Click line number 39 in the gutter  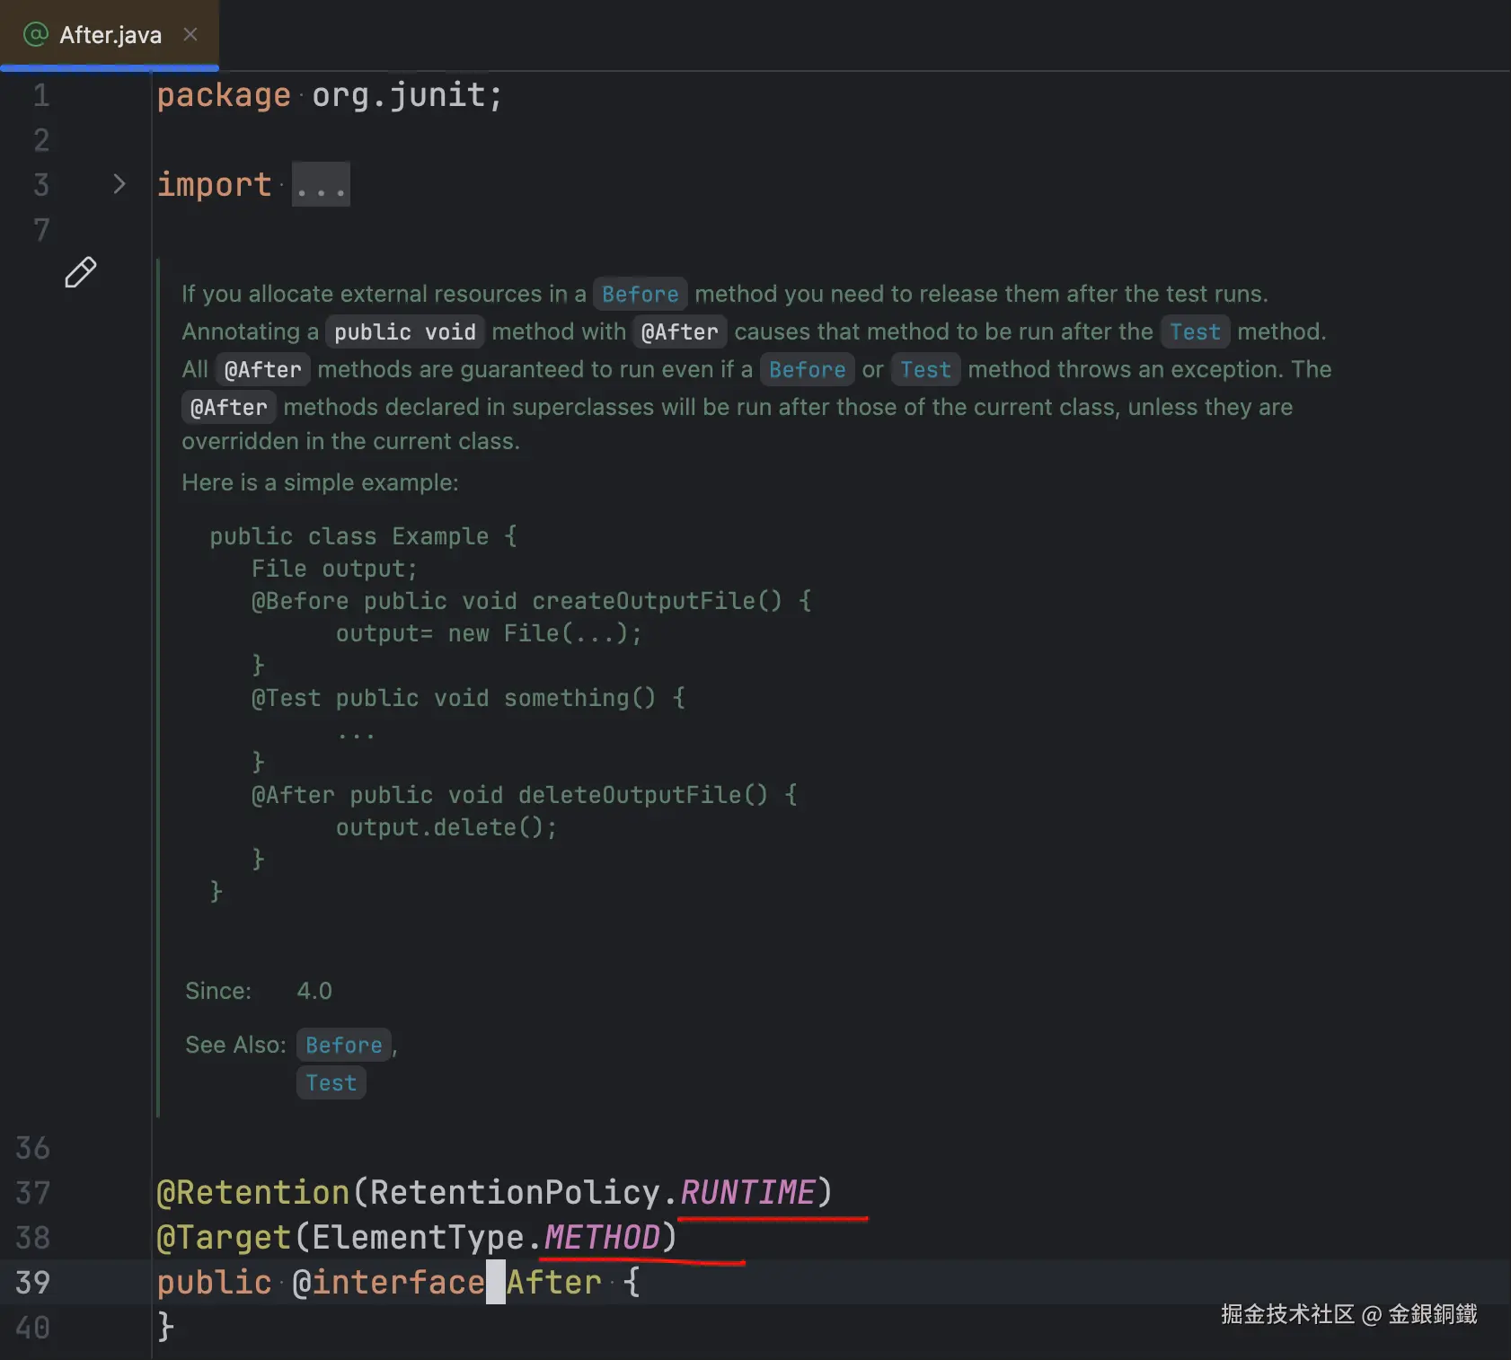tap(33, 1282)
